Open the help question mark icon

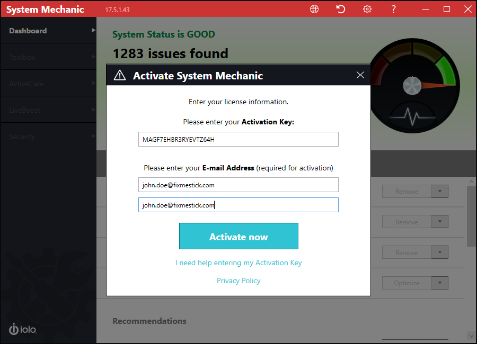(x=394, y=9)
